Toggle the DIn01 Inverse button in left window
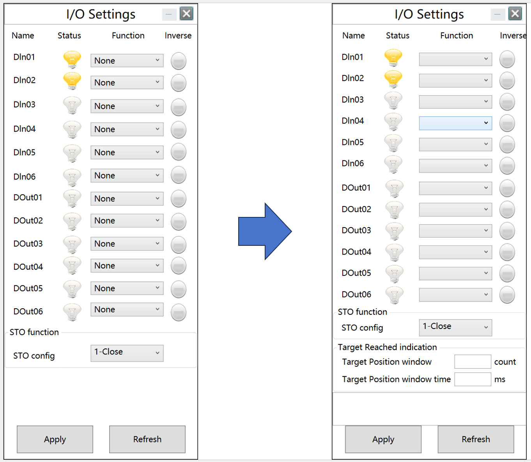 coord(178,61)
